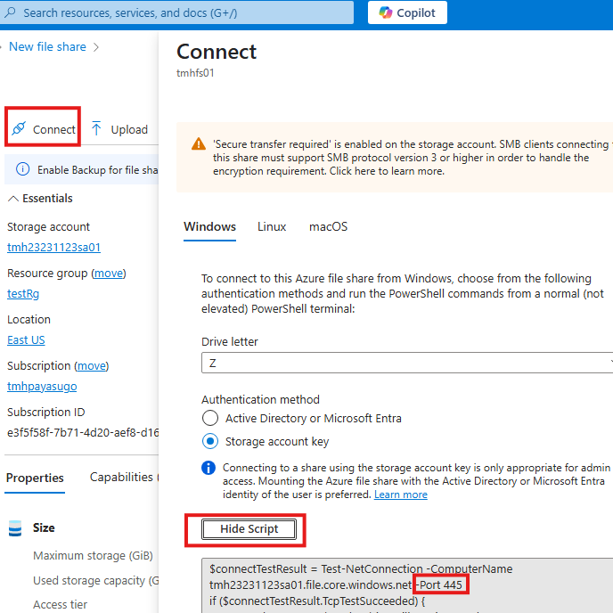Click the orange warning triangle icon

[x=199, y=143]
